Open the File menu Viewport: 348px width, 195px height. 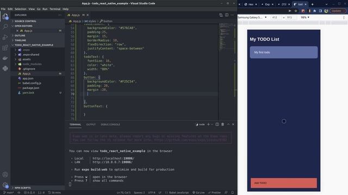pyautogui.click(x=3, y=9)
